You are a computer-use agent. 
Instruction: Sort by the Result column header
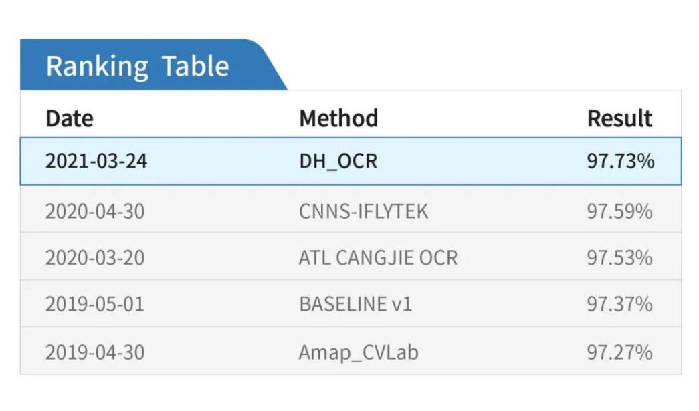click(x=619, y=118)
